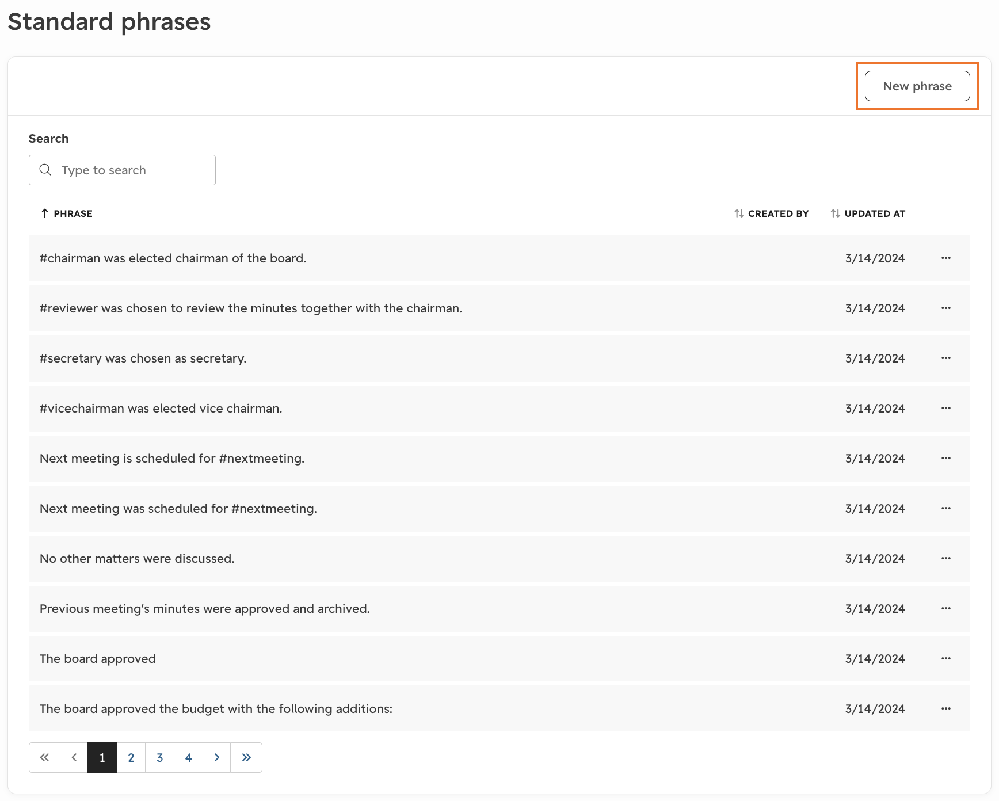
Task: Jump to the first page of results
Action: pos(44,758)
